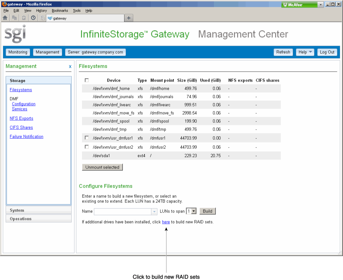Focus the filesystem Name input field
This screenshot has height=280, width=343.
click(123, 211)
